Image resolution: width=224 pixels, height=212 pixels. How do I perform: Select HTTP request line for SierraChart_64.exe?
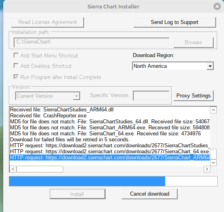pyautogui.click(x=110, y=152)
